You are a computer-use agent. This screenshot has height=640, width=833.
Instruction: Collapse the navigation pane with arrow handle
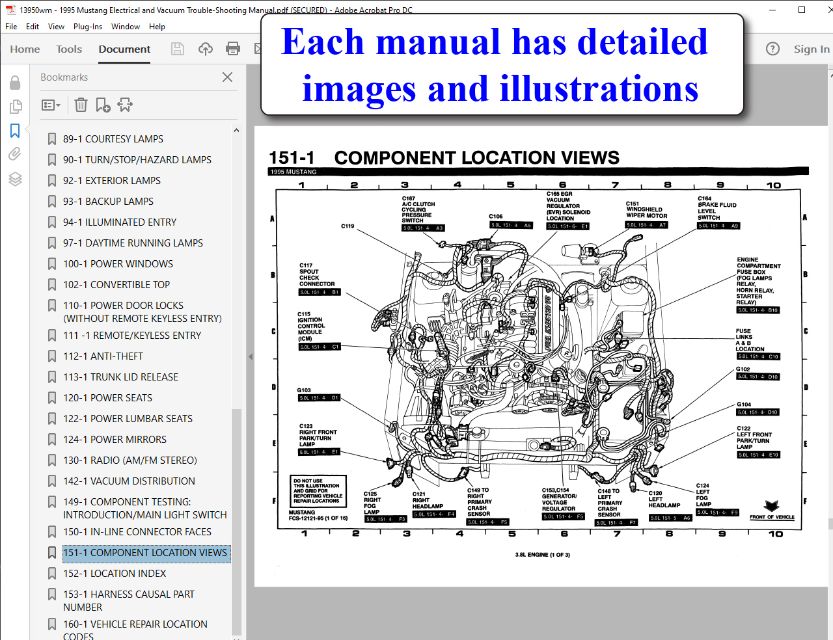[x=251, y=356]
